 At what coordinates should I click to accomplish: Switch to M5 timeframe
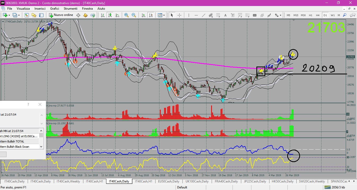289,15
